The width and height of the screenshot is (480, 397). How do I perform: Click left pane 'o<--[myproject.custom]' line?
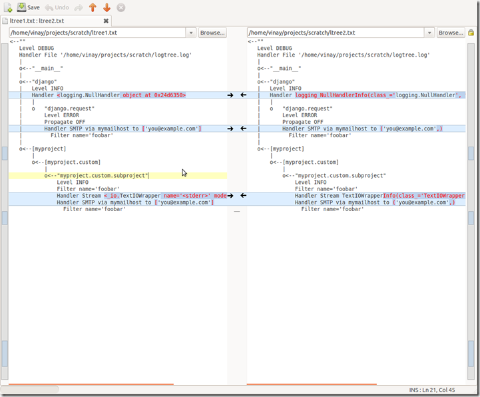[x=66, y=162]
